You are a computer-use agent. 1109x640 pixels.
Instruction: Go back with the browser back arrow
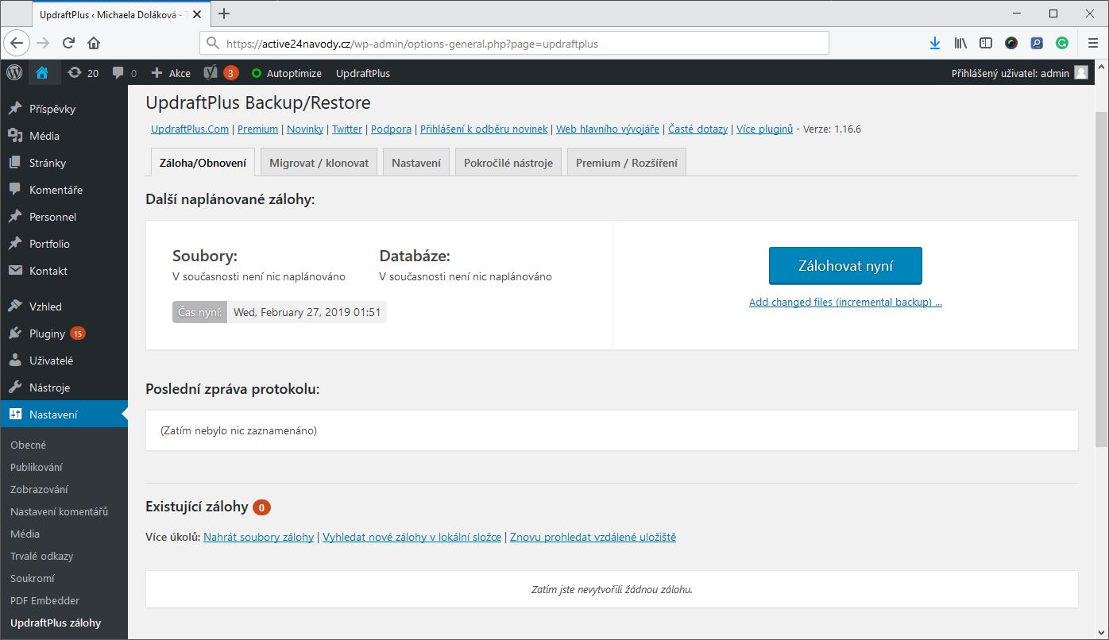(18, 44)
